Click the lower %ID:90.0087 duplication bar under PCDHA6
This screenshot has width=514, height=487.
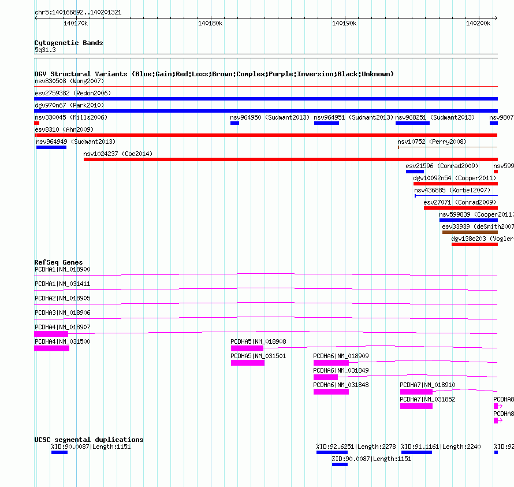coord(340,464)
